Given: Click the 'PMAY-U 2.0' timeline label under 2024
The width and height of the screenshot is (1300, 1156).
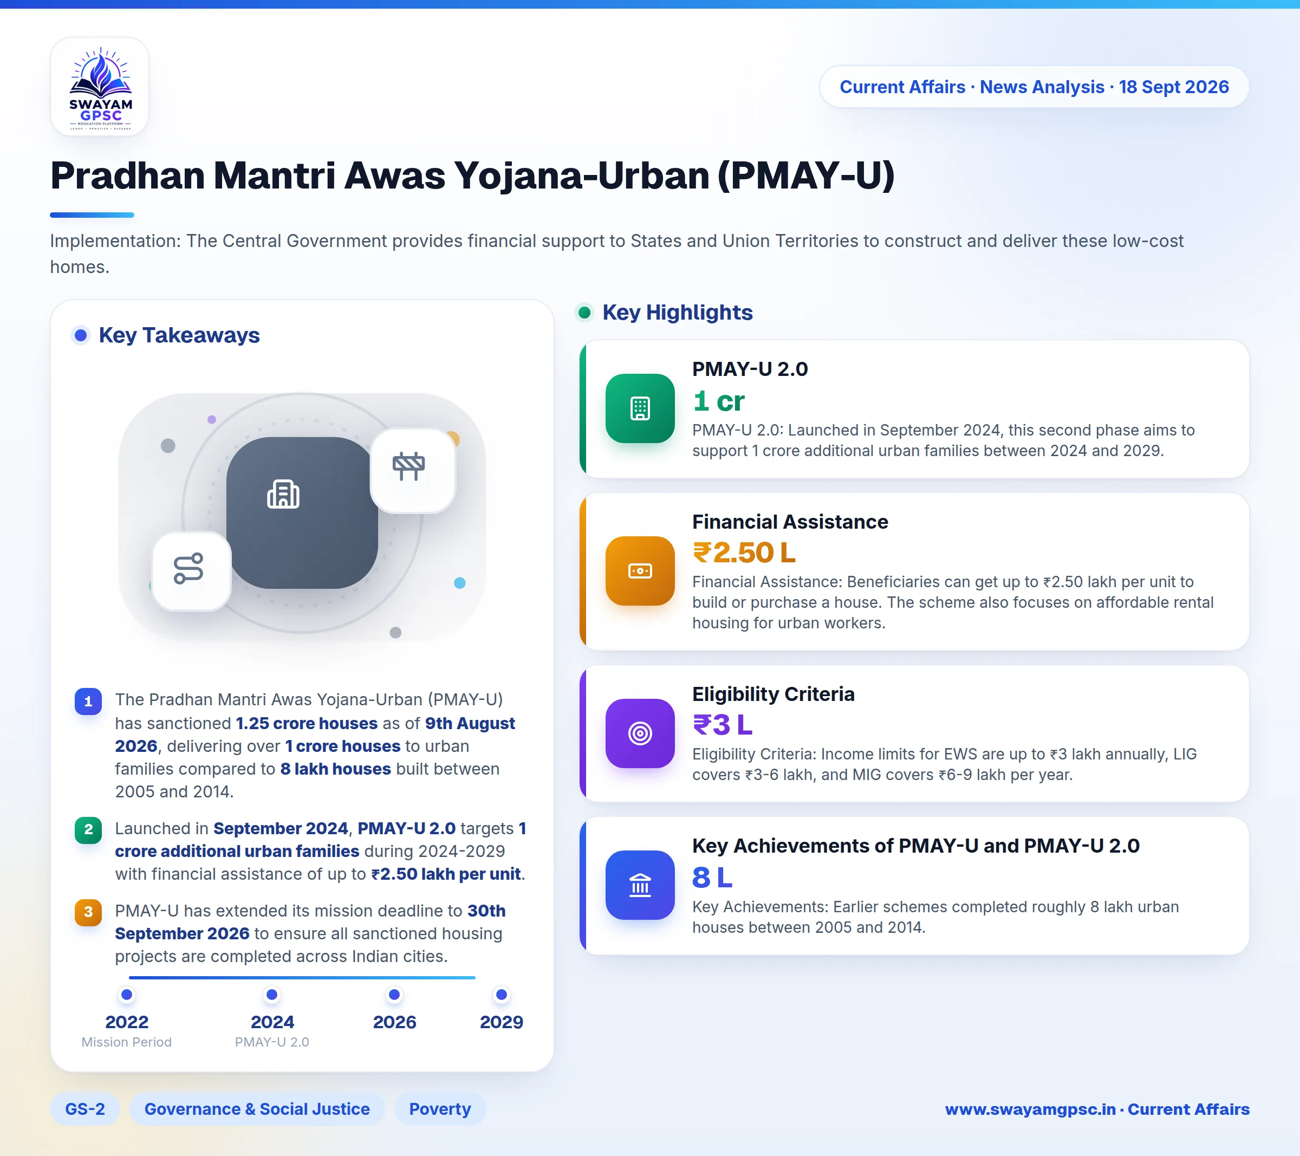Looking at the screenshot, I should [x=272, y=1042].
